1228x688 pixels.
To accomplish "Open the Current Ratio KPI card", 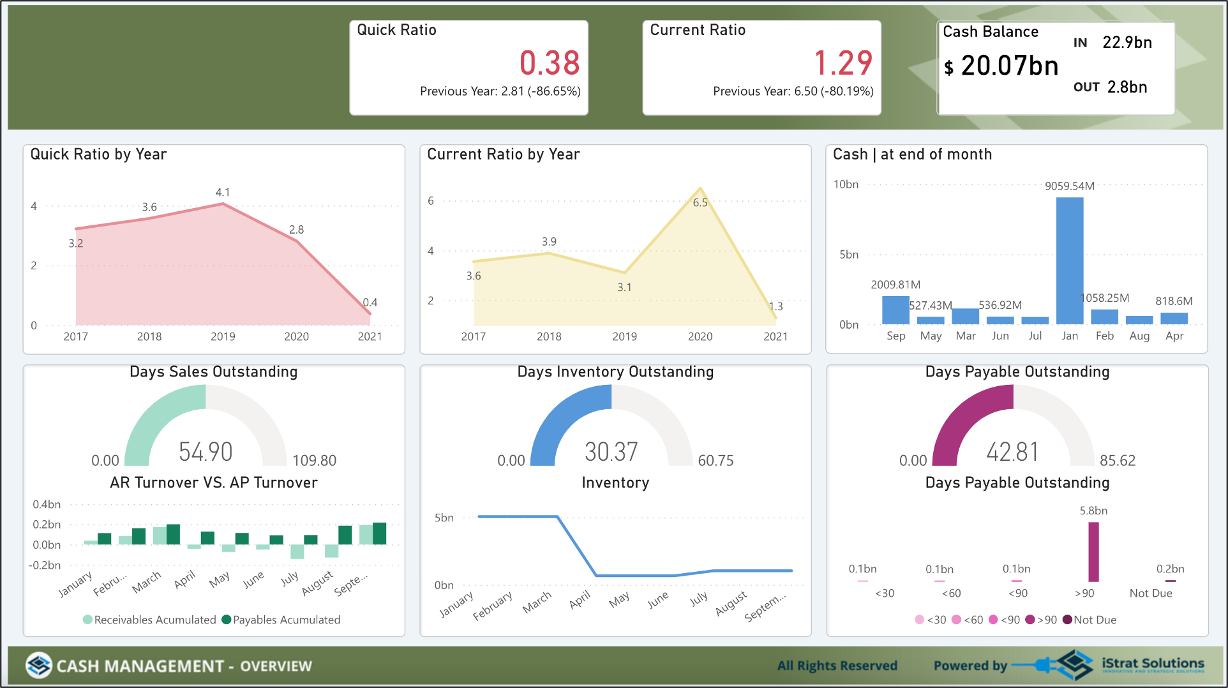I will tap(761, 68).
